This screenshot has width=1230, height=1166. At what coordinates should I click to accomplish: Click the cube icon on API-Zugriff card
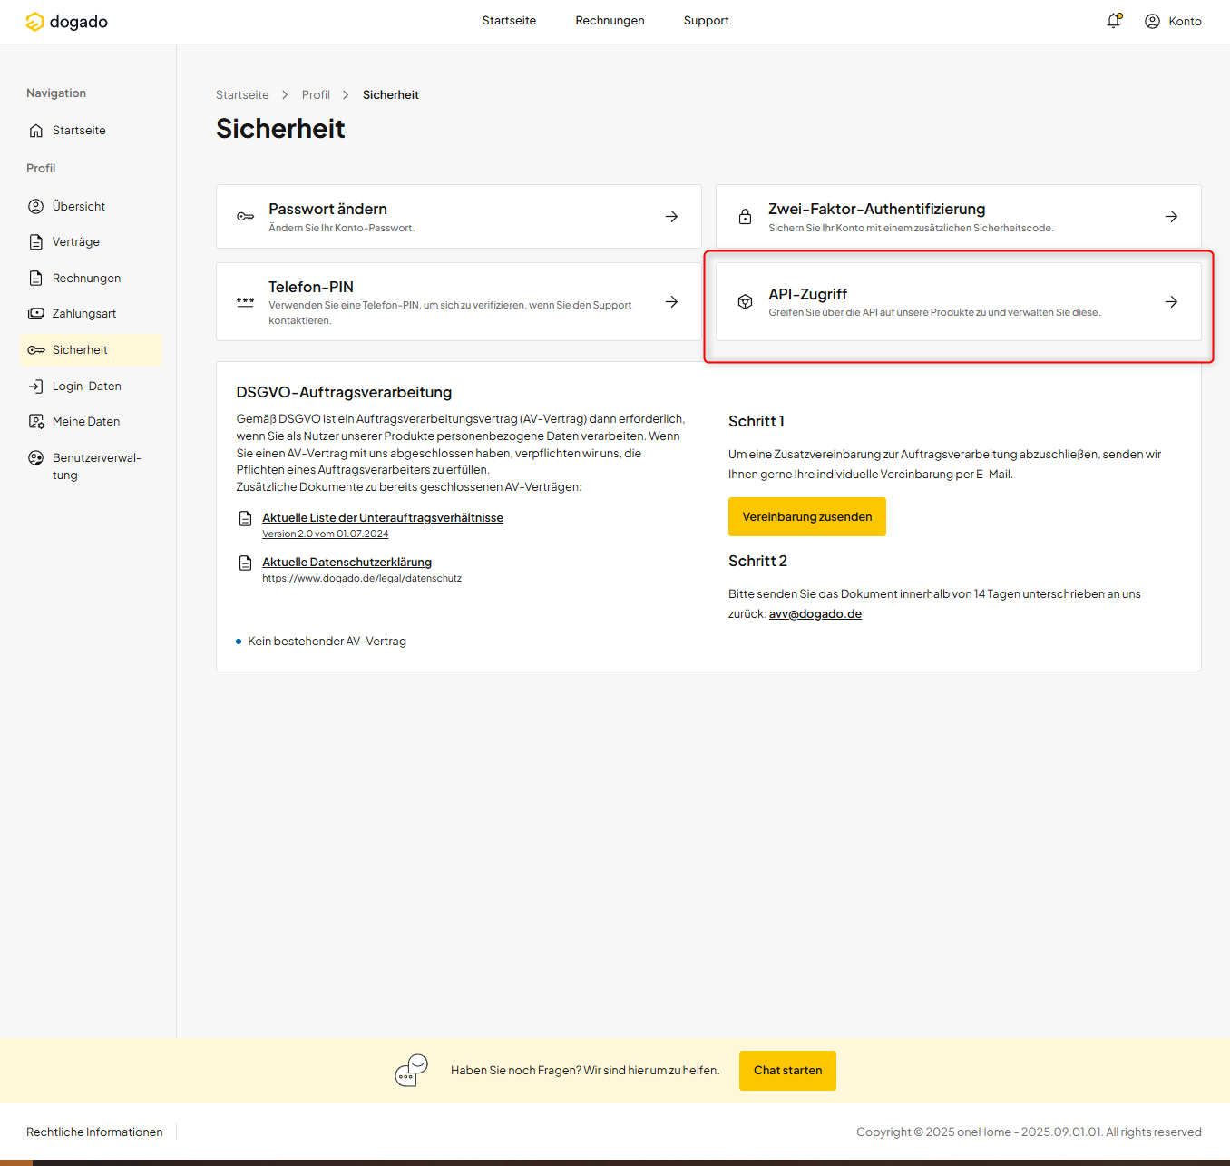click(745, 302)
